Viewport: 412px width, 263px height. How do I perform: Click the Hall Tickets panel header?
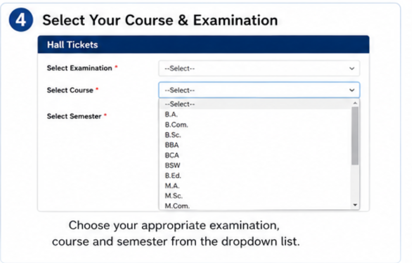pyautogui.click(x=204, y=44)
